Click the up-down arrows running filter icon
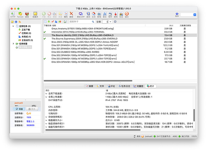This screenshot has width=207, height=151. pyautogui.click(x=60, y=22)
